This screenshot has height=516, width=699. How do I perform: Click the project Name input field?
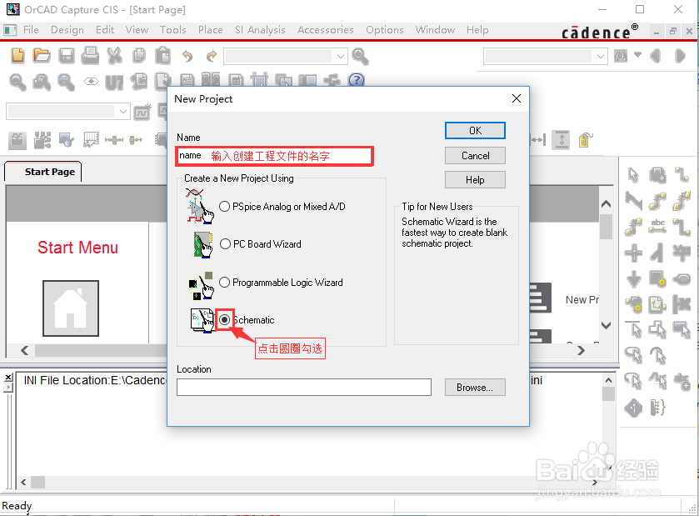tap(274, 156)
